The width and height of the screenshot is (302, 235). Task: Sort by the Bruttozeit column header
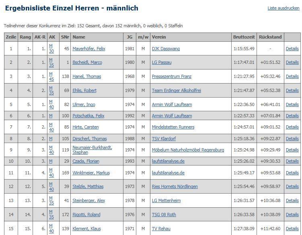click(x=244, y=37)
